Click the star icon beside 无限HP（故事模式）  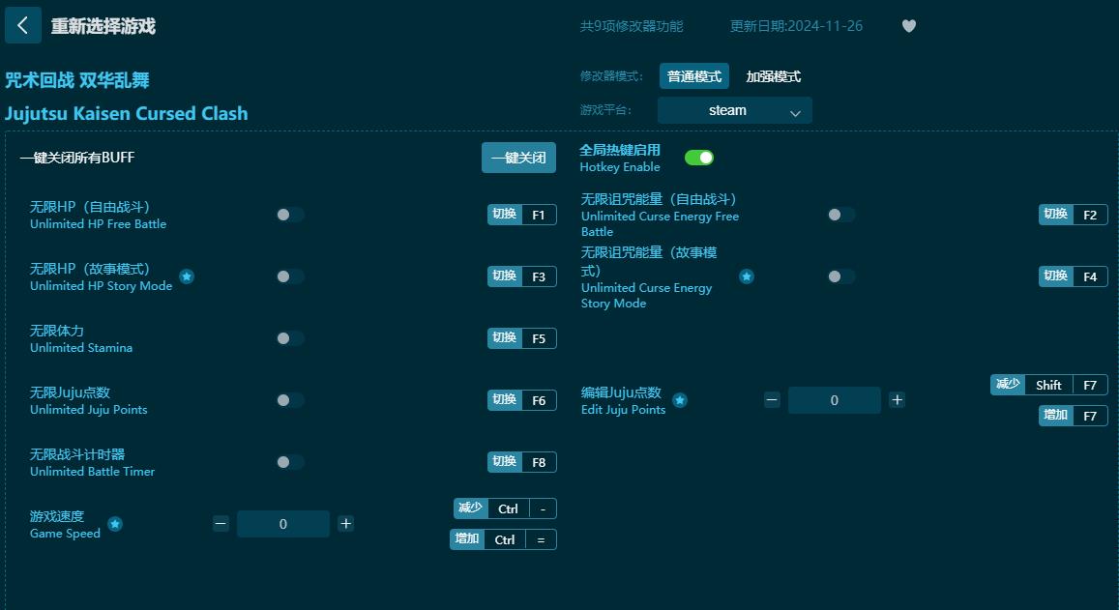click(x=187, y=276)
